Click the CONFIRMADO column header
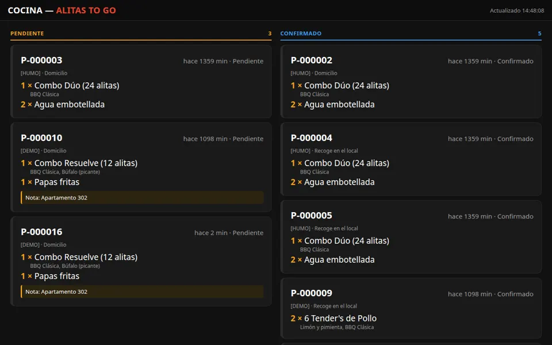 click(301, 33)
